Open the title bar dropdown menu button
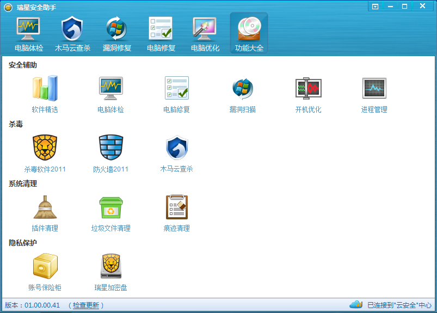Image resolution: width=437 pixels, height=313 pixels. tap(375, 7)
